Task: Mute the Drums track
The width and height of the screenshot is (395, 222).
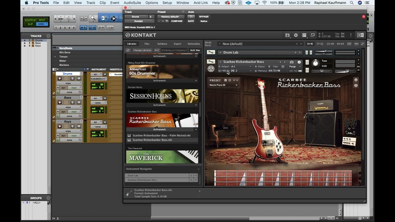Action: click(79, 79)
